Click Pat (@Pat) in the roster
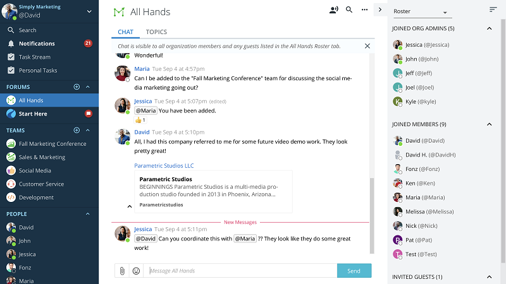This screenshot has width=506, height=284. (412, 240)
